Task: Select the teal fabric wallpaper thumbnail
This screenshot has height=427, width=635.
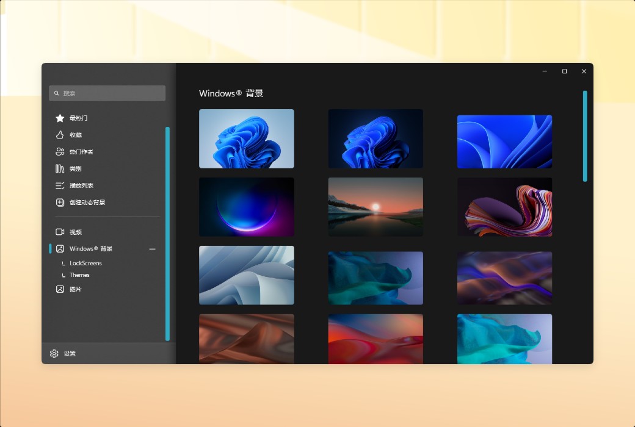Action: pos(375,278)
